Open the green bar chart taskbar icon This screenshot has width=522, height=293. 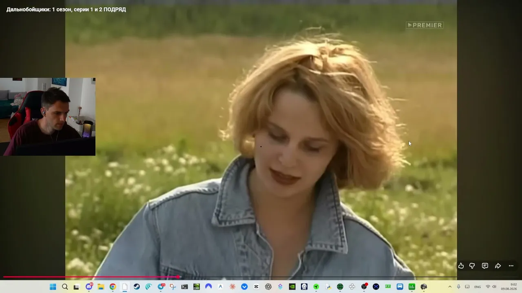412,287
